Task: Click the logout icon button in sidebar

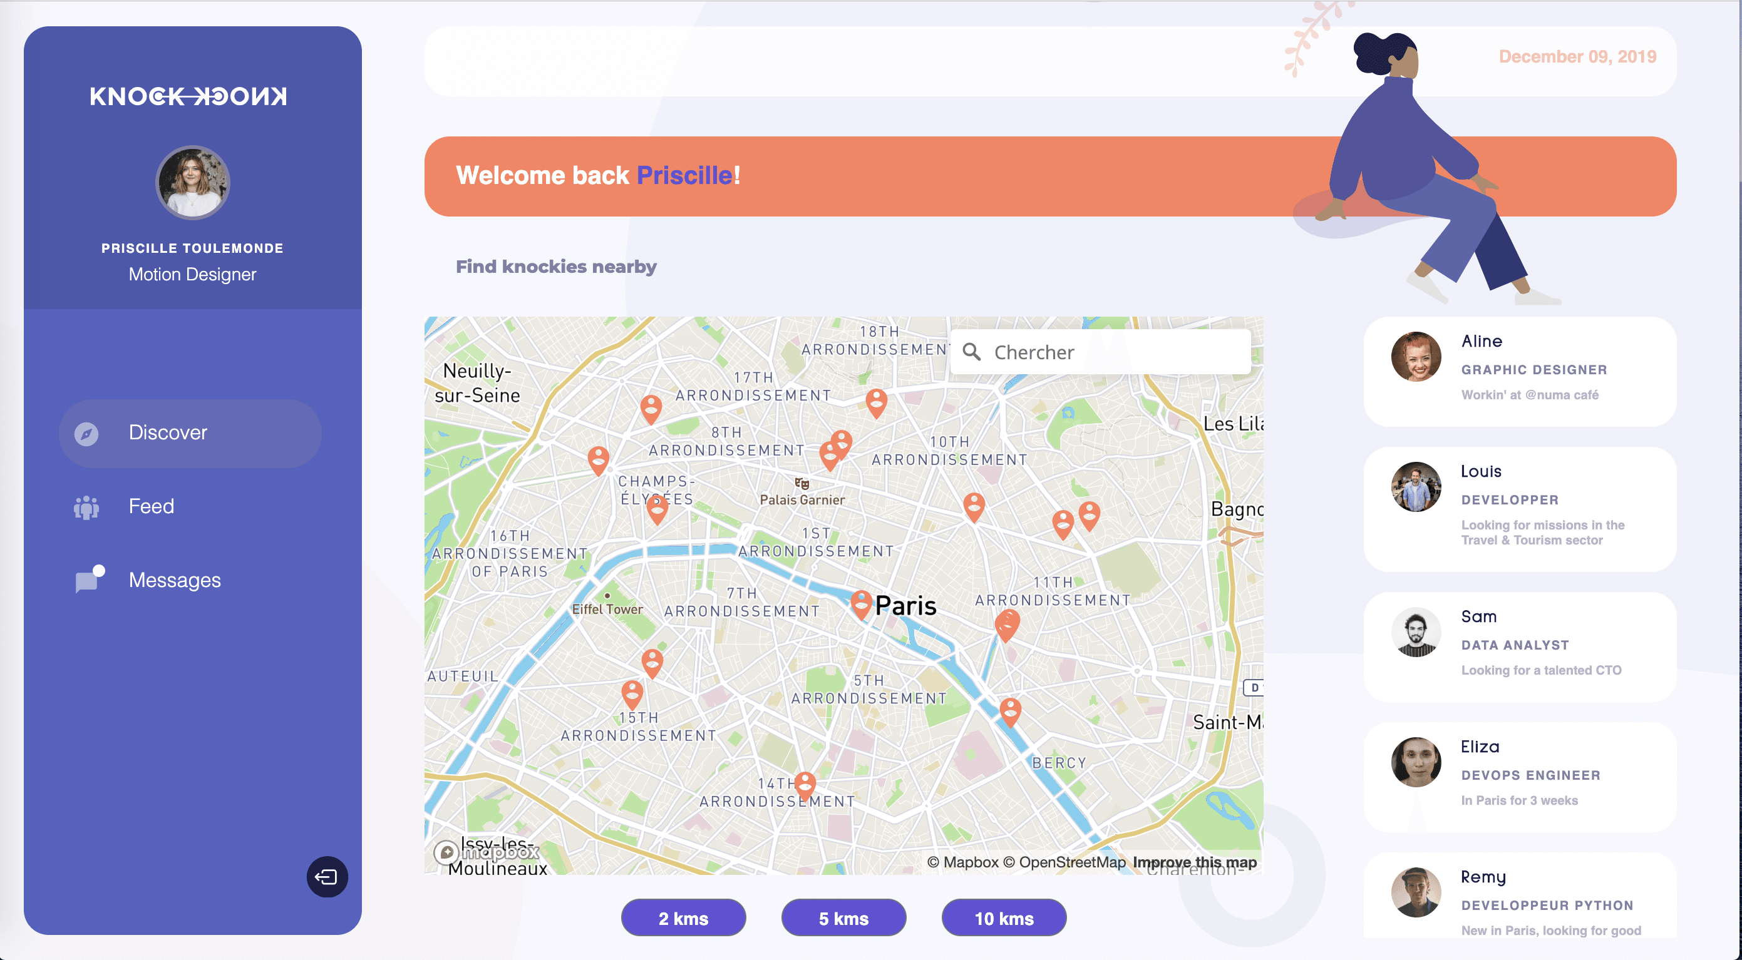Action: pyautogui.click(x=327, y=877)
